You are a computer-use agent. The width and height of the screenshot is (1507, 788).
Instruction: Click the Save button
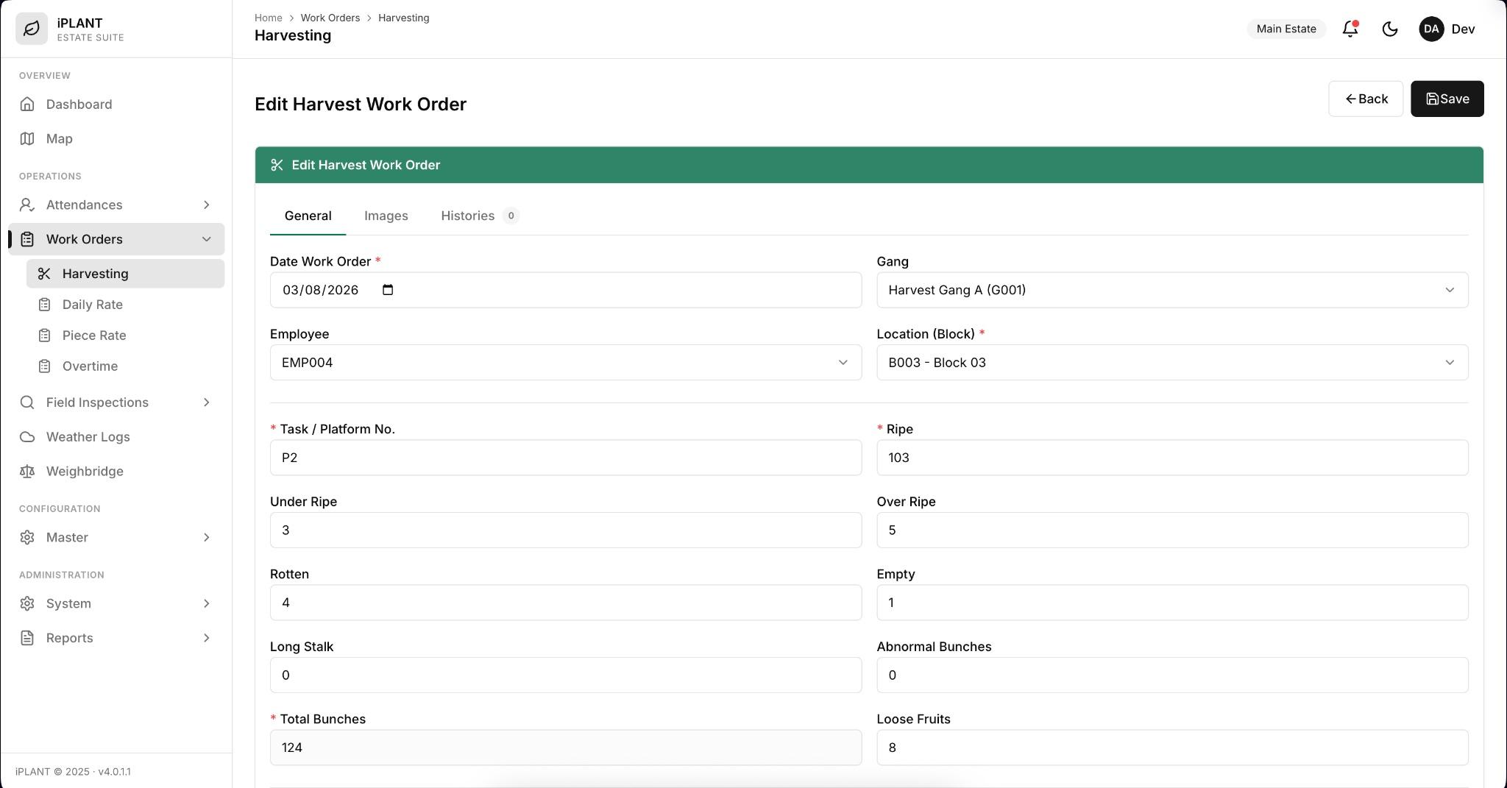coord(1447,99)
